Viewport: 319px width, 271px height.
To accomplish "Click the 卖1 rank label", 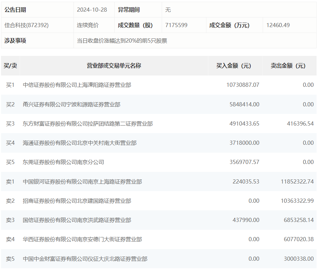I will click(10, 181).
